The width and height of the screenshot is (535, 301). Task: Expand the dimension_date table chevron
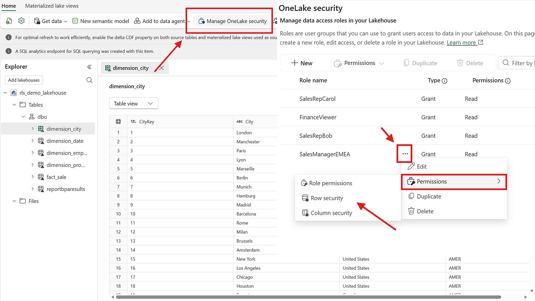click(x=32, y=141)
